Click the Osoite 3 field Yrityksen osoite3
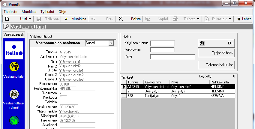 pos(86,79)
